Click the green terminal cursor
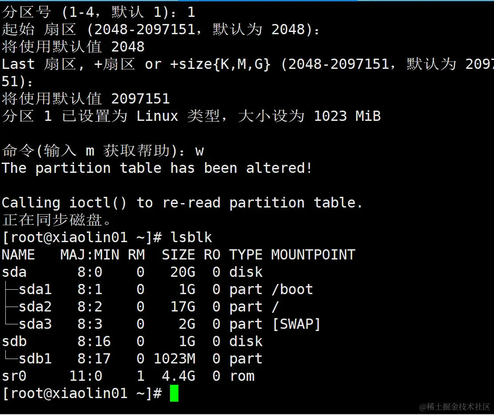 [x=174, y=393]
